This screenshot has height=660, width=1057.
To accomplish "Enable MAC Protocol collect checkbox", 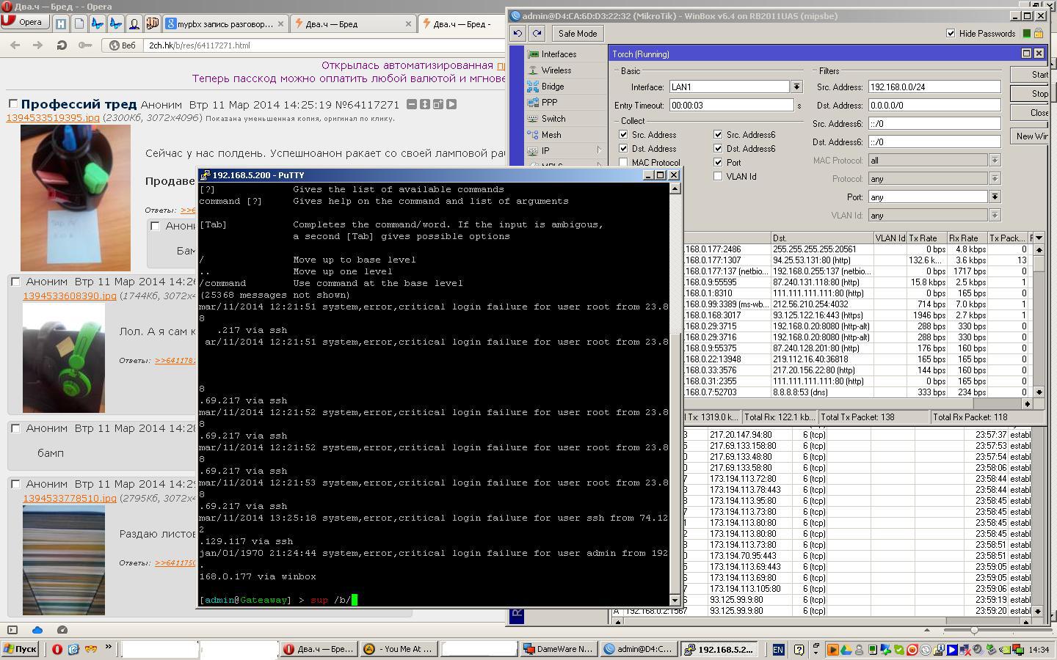I will click(623, 163).
